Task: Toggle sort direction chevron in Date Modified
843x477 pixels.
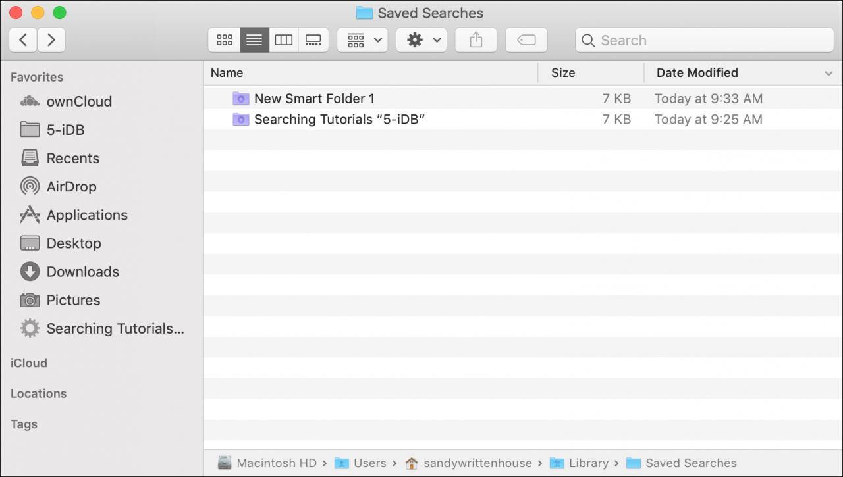Action: click(829, 74)
